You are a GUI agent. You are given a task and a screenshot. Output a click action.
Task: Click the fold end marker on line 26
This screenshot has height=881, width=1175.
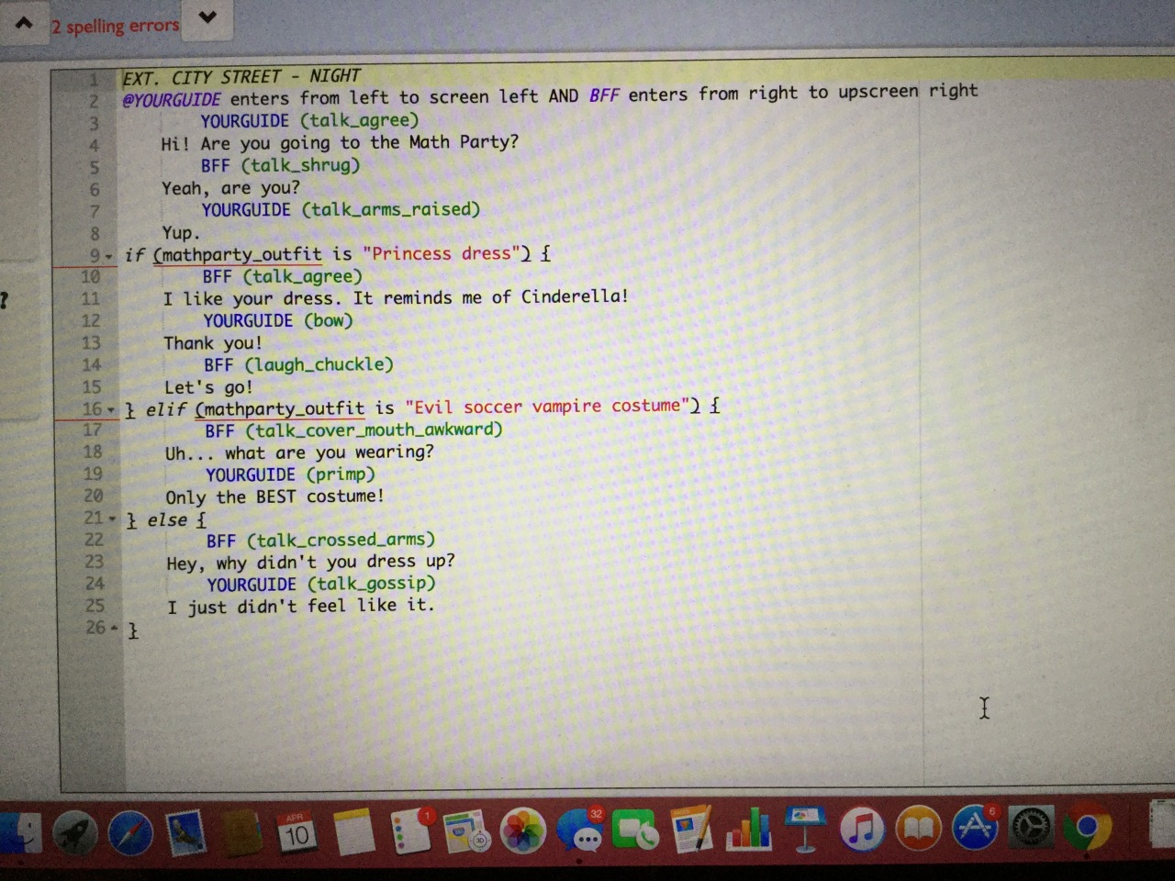(114, 629)
